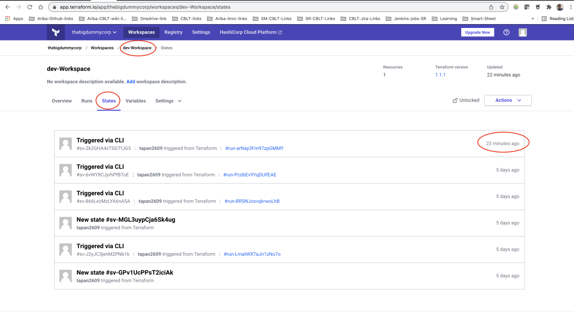
Task: Click avatar of New state sv-MGL3uypCja6Sk4ug
Action: pyautogui.click(x=66, y=223)
